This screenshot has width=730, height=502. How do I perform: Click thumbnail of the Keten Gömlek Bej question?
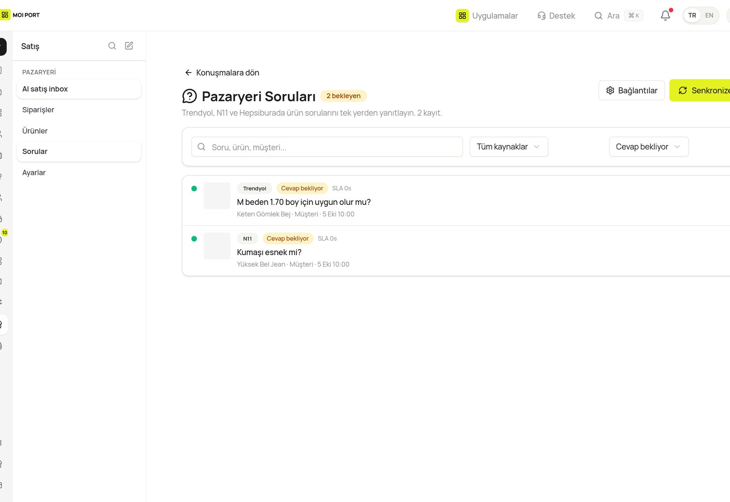217,196
